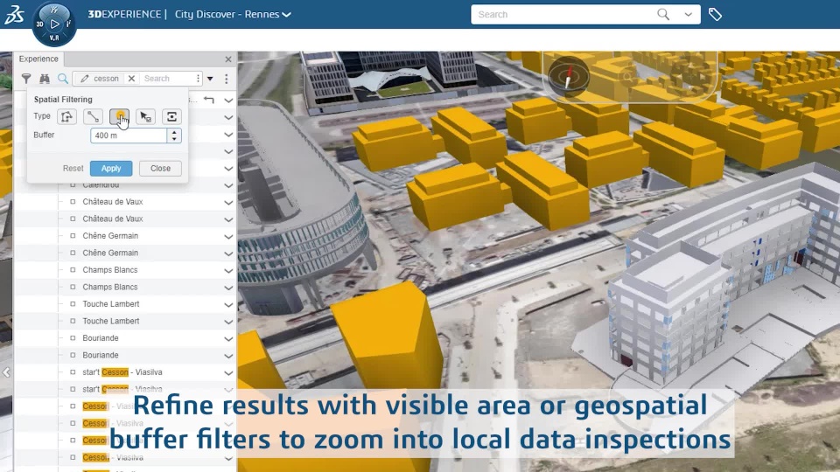The height and width of the screenshot is (472, 840).
Task: Focus the panel Search input field
Action: coord(166,79)
